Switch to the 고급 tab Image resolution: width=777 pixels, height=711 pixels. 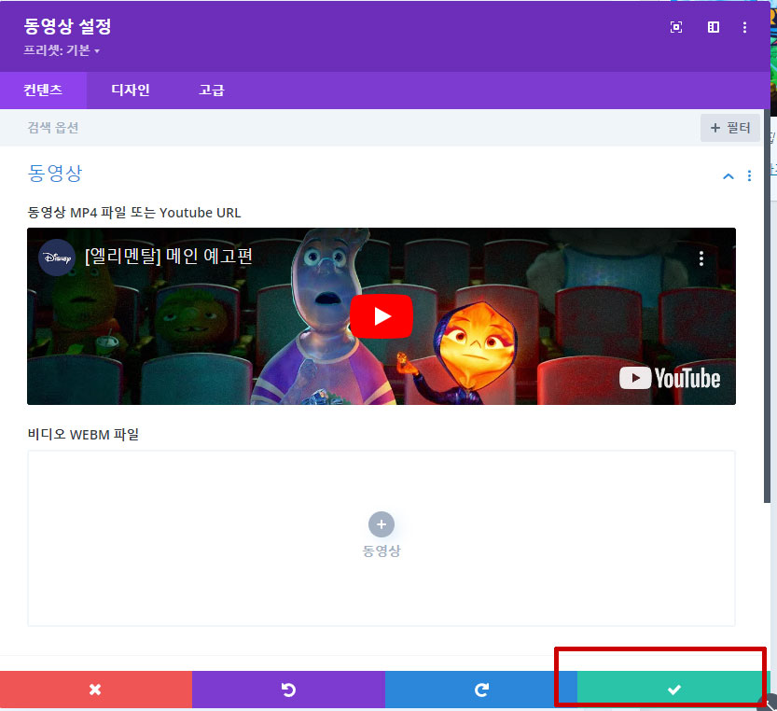pyautogui.click(x=212, y=91)
